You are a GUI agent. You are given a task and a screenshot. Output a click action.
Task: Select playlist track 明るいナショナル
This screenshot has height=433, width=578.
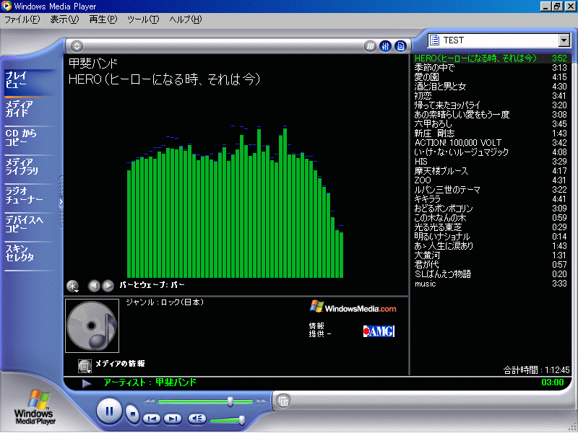point(491,237)
